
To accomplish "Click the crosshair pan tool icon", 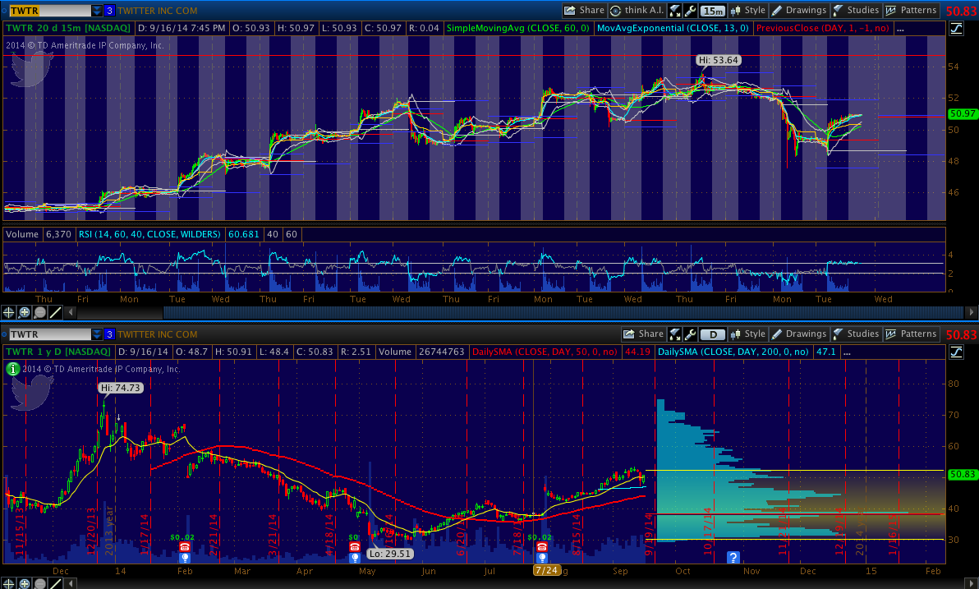I will 10,312.
